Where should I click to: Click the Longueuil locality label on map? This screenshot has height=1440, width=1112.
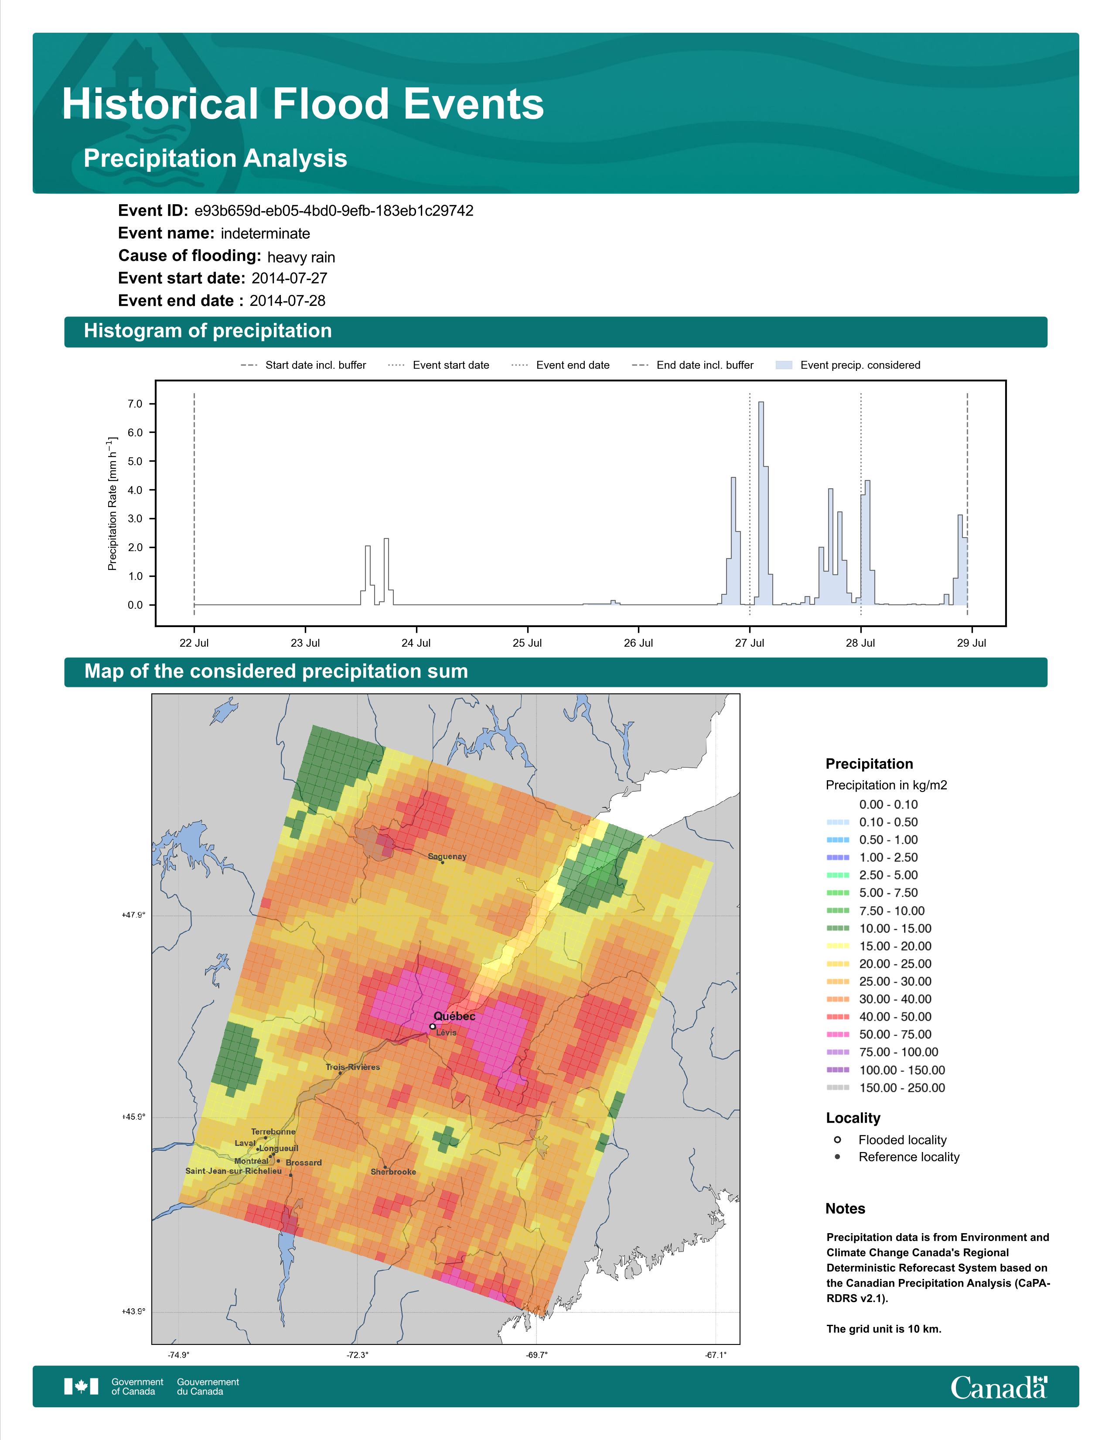click(279, 1148)
